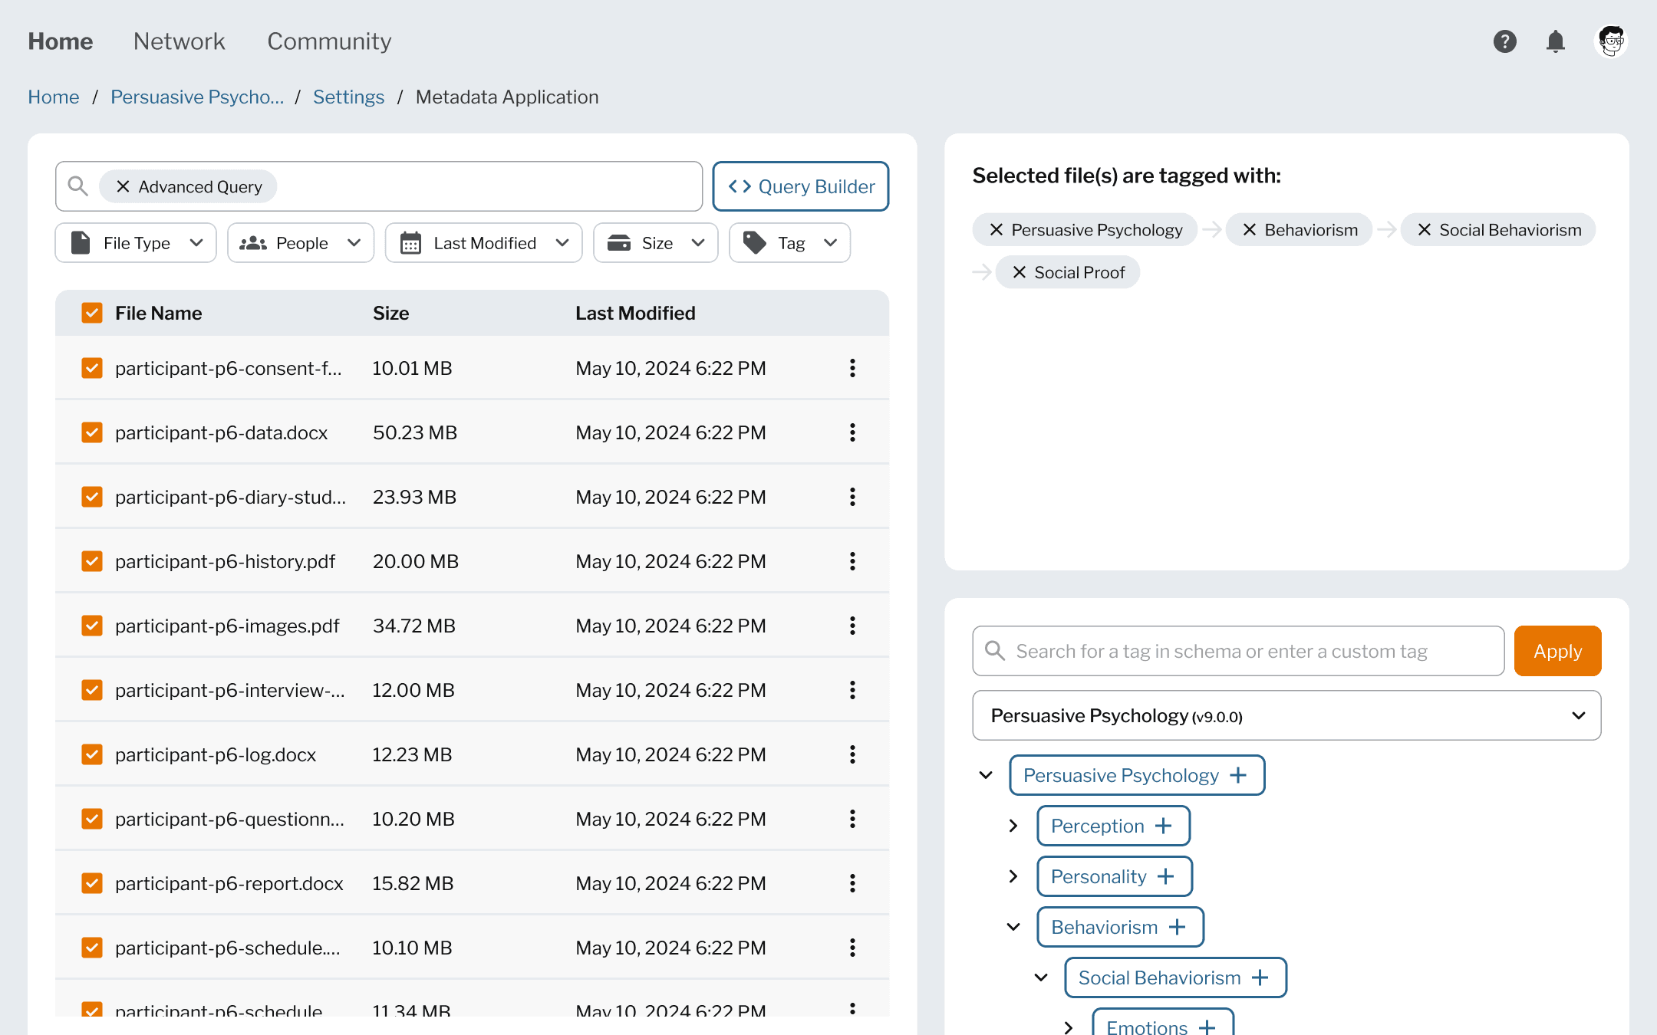Focus the tag search input field
The width and height of the screenshot is (1657, 1035).
pyautogui.click(x=1238, y=651)
